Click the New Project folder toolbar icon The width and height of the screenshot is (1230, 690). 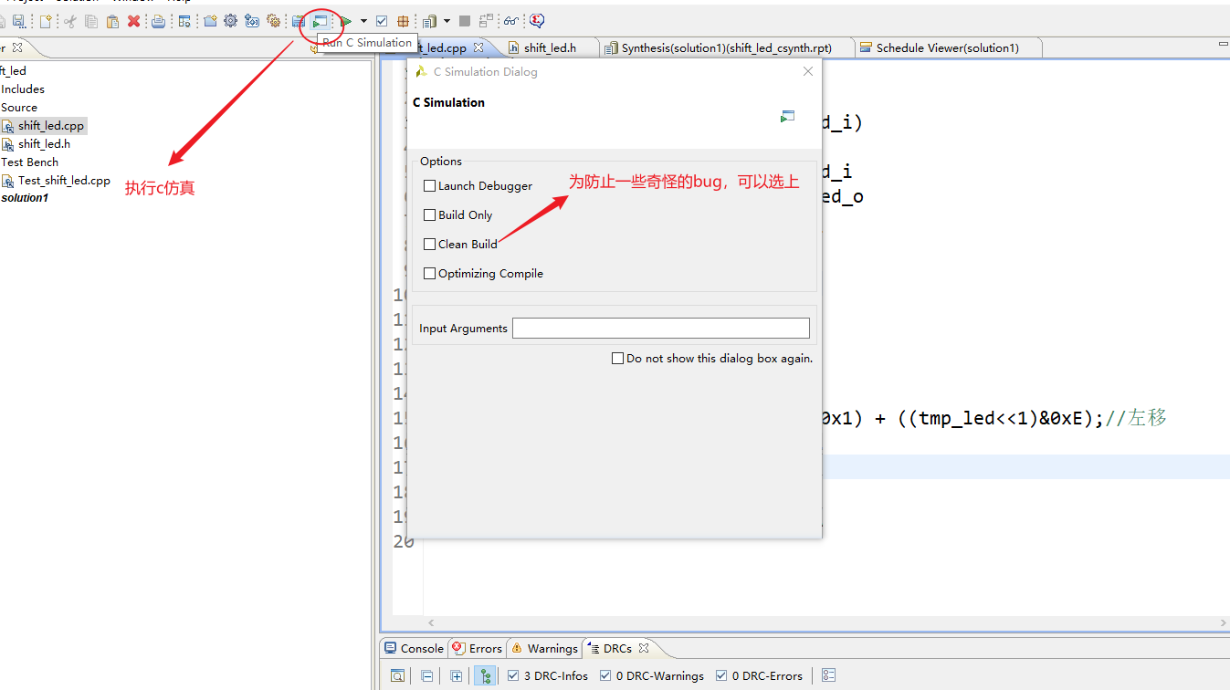210,20
